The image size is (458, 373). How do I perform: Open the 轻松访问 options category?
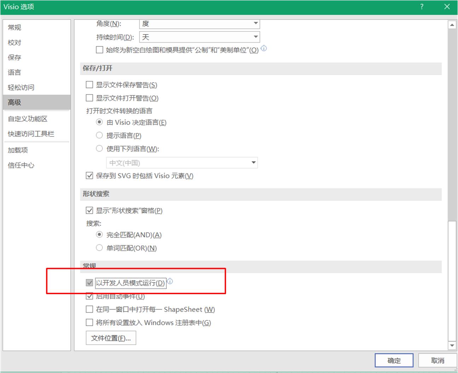(x=37, y=87)
